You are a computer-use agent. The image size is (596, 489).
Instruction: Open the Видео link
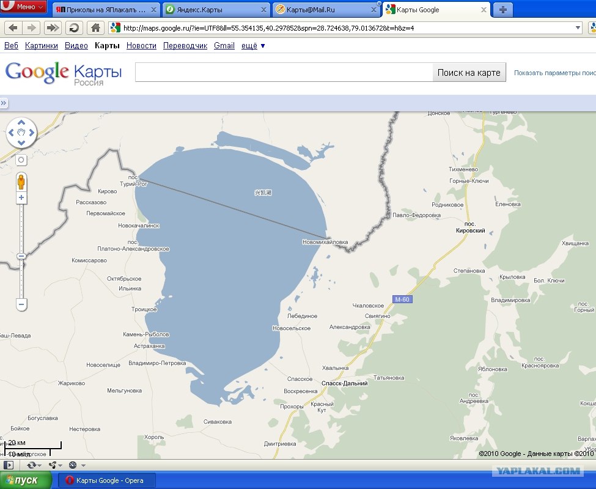[x=76, y=46]
